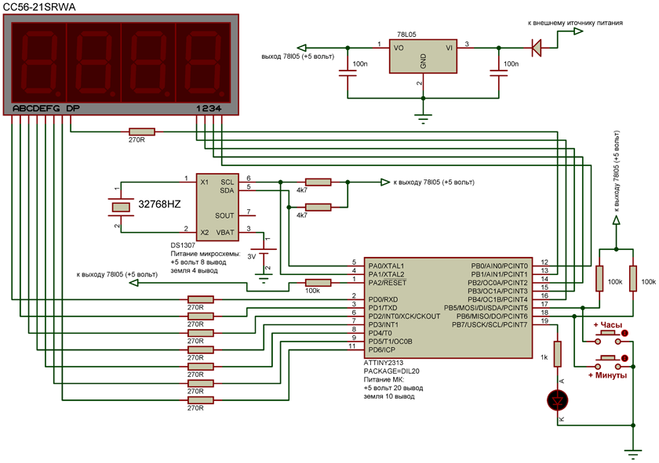Select the ground symbol under 78L05
Viewport: 659px width, 463px height.
[423, 119]
